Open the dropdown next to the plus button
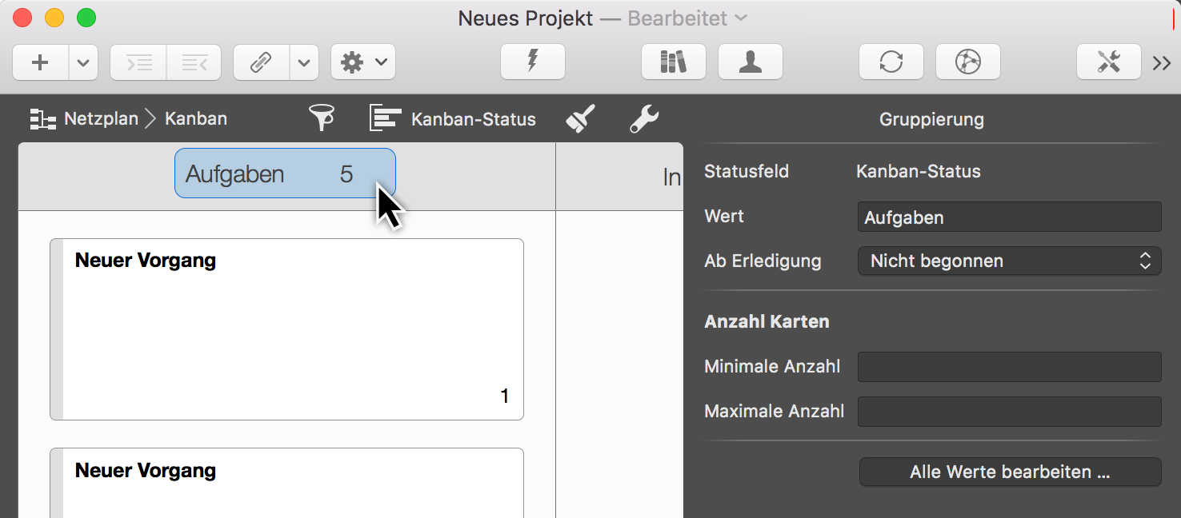 [82, 62]
